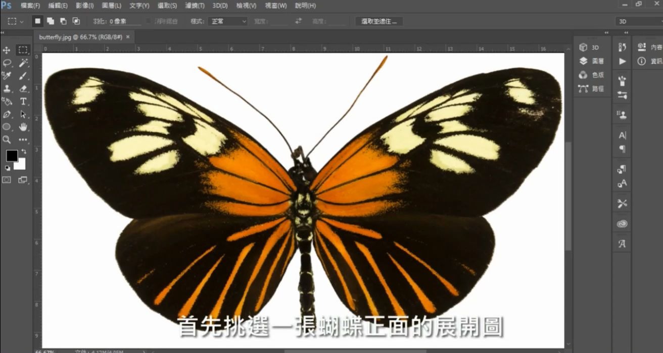
Task: Select the Horizontal Type tool
Action: click(23, 101)
